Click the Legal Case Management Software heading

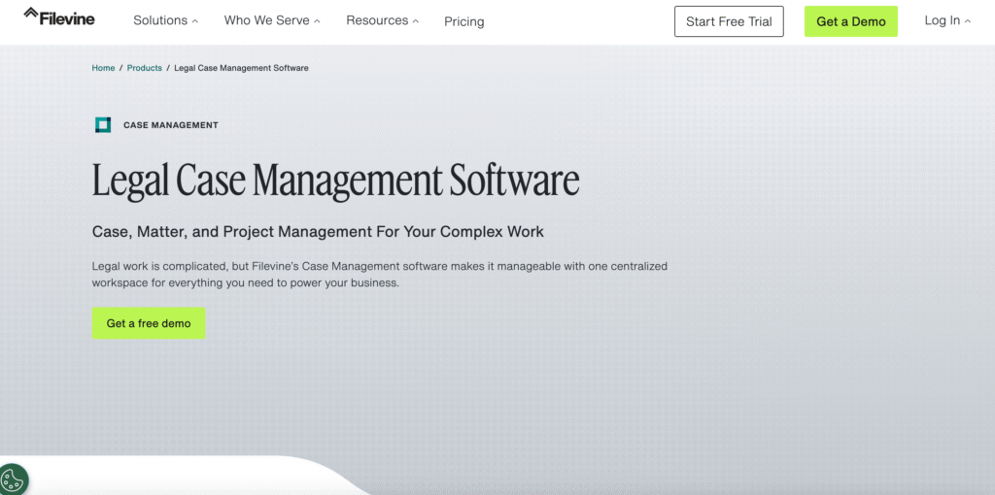tap(335, 181)
